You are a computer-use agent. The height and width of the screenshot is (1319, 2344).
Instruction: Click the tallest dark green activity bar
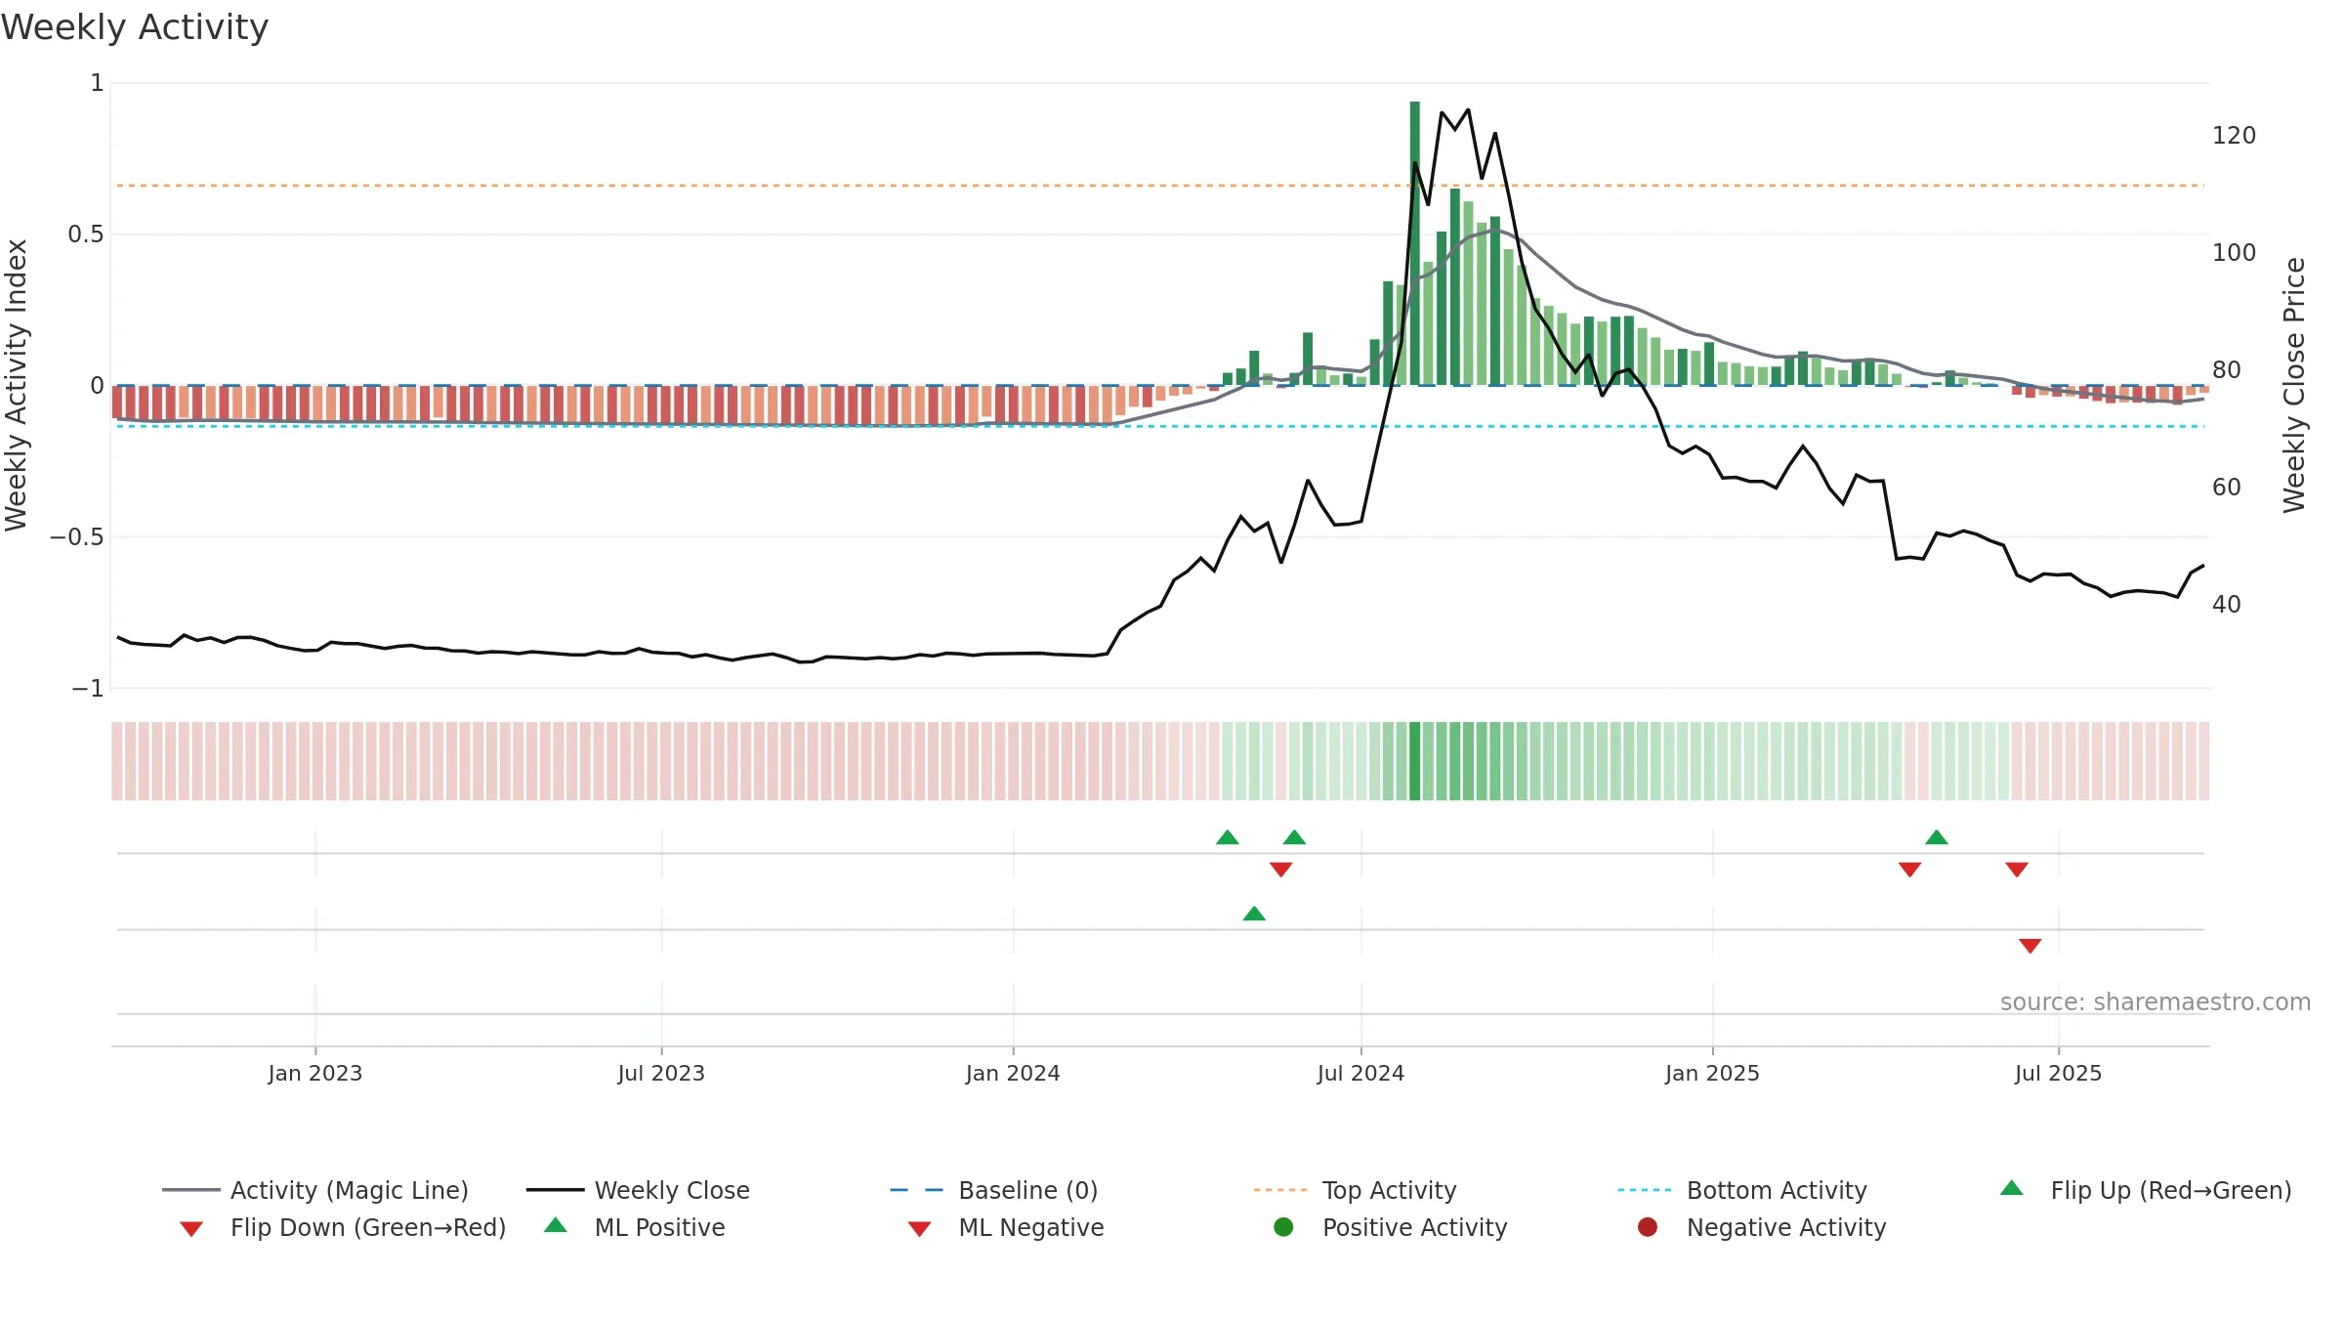[1415, 243]
